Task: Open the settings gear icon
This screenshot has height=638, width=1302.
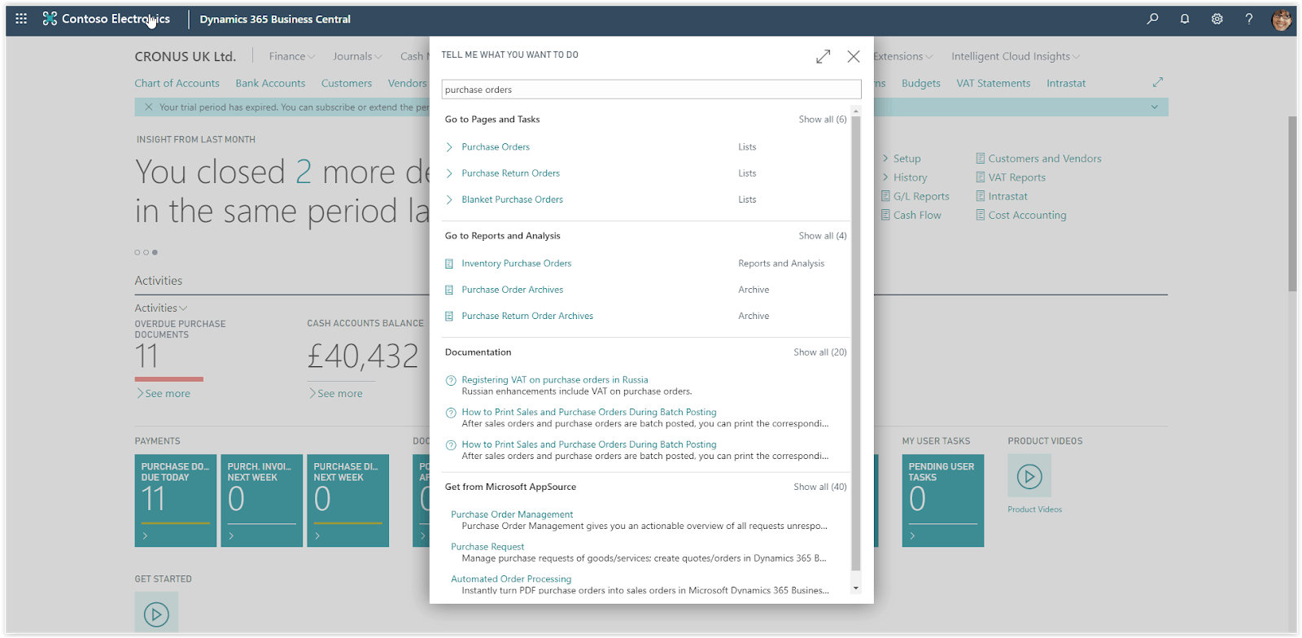Action: pyautogui.click(x=1217, y=19)
